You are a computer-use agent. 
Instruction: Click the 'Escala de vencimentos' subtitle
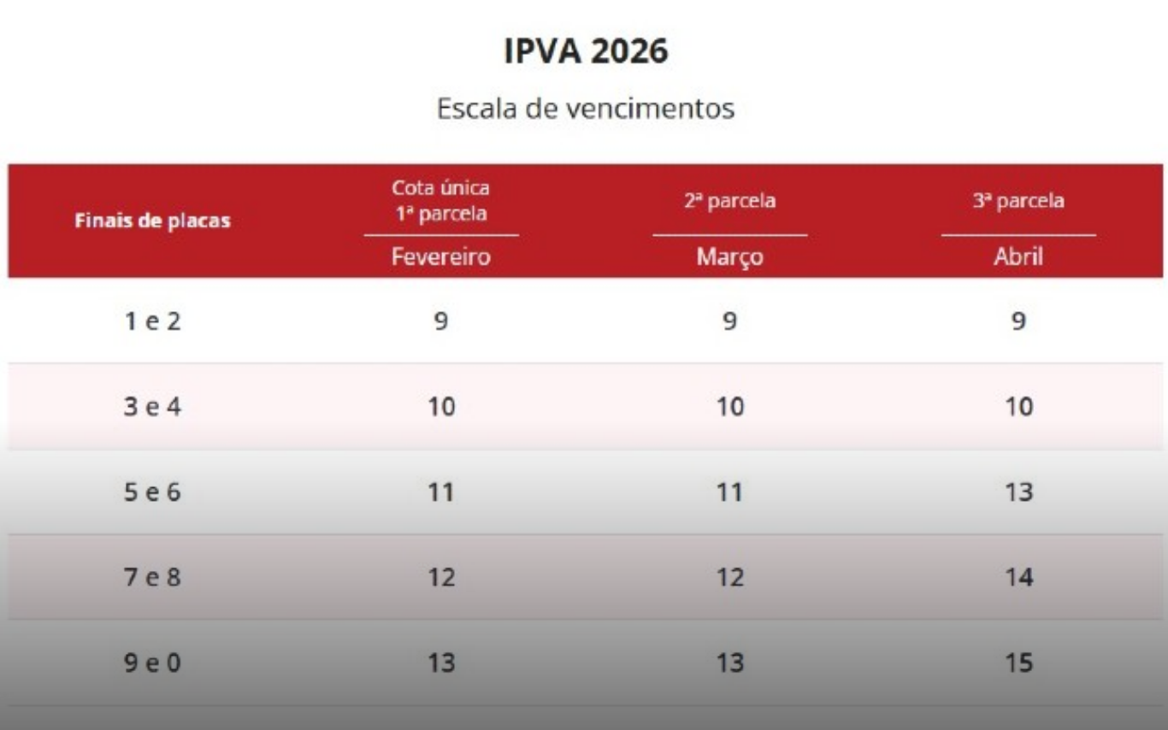click(x=586, y=109)
